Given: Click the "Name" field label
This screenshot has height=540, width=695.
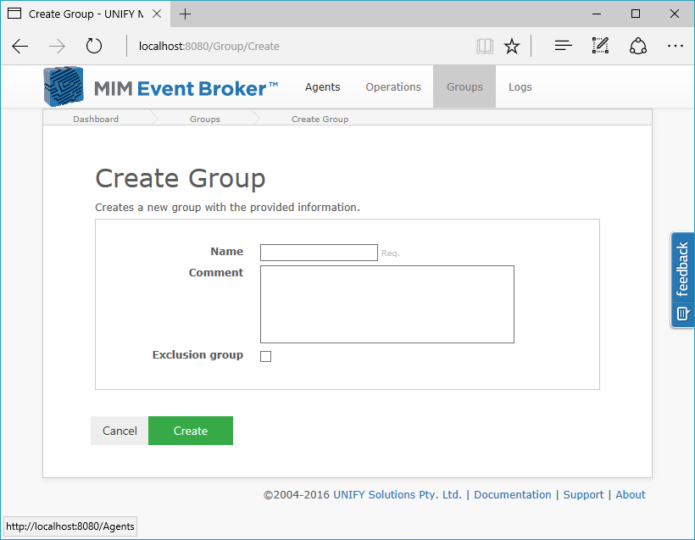Looking at the screenshot, I should [227, 251].
